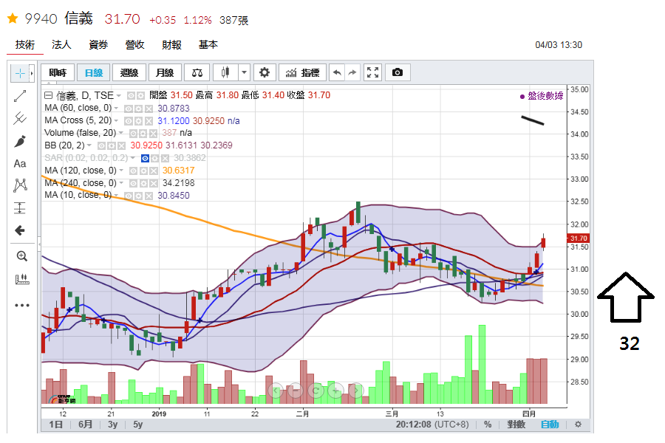Open the gear settings at bottom-right of chart
The image size is (665, 443).
coord(578,425)
